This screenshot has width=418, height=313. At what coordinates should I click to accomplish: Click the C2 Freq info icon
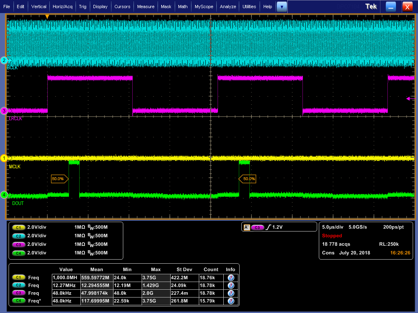pos(231,285)
